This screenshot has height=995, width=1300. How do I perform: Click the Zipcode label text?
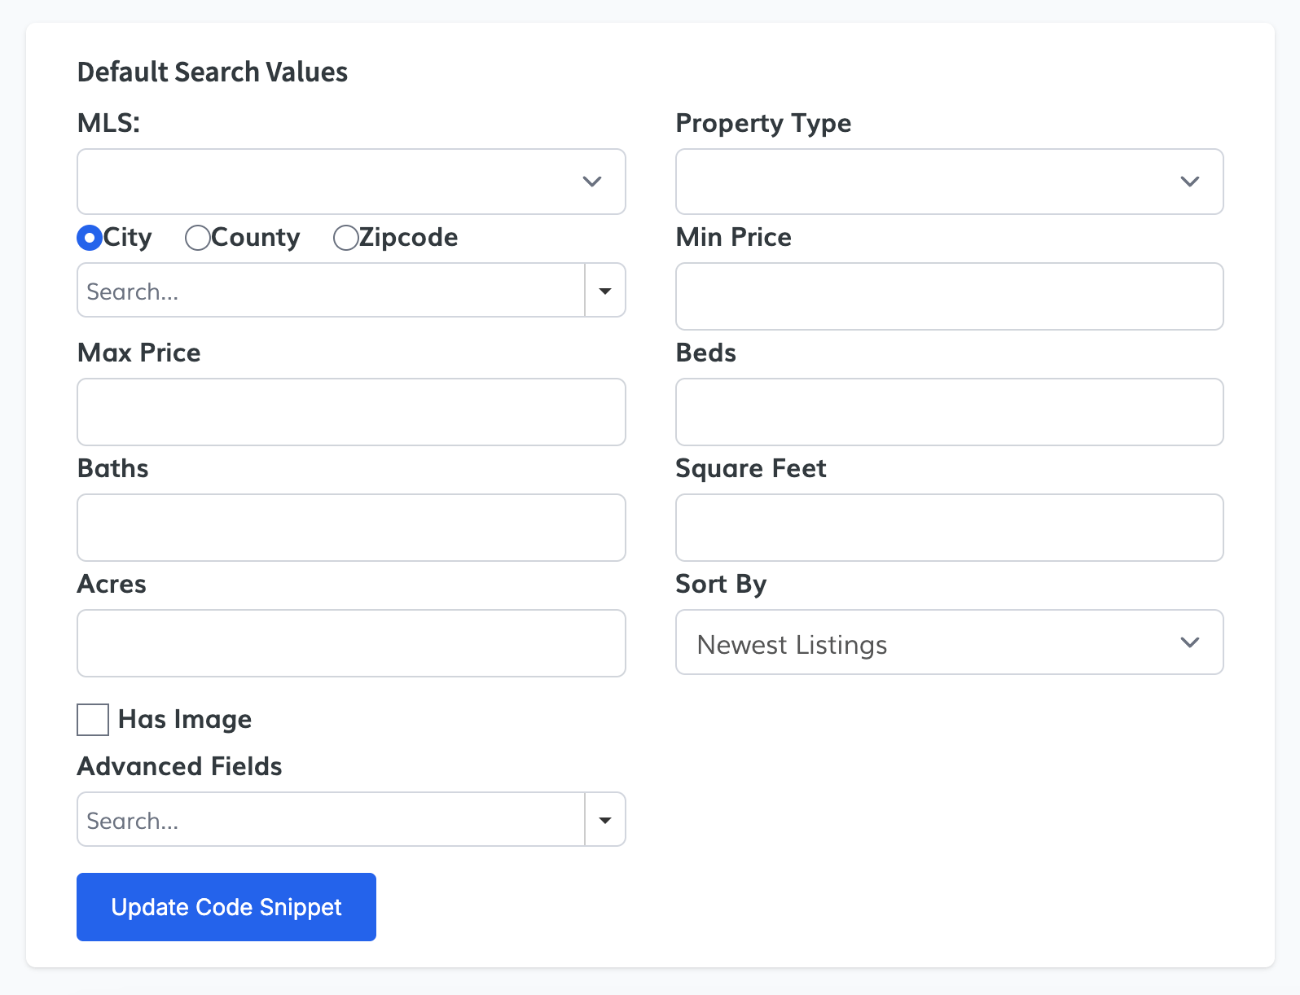(408, 238)
